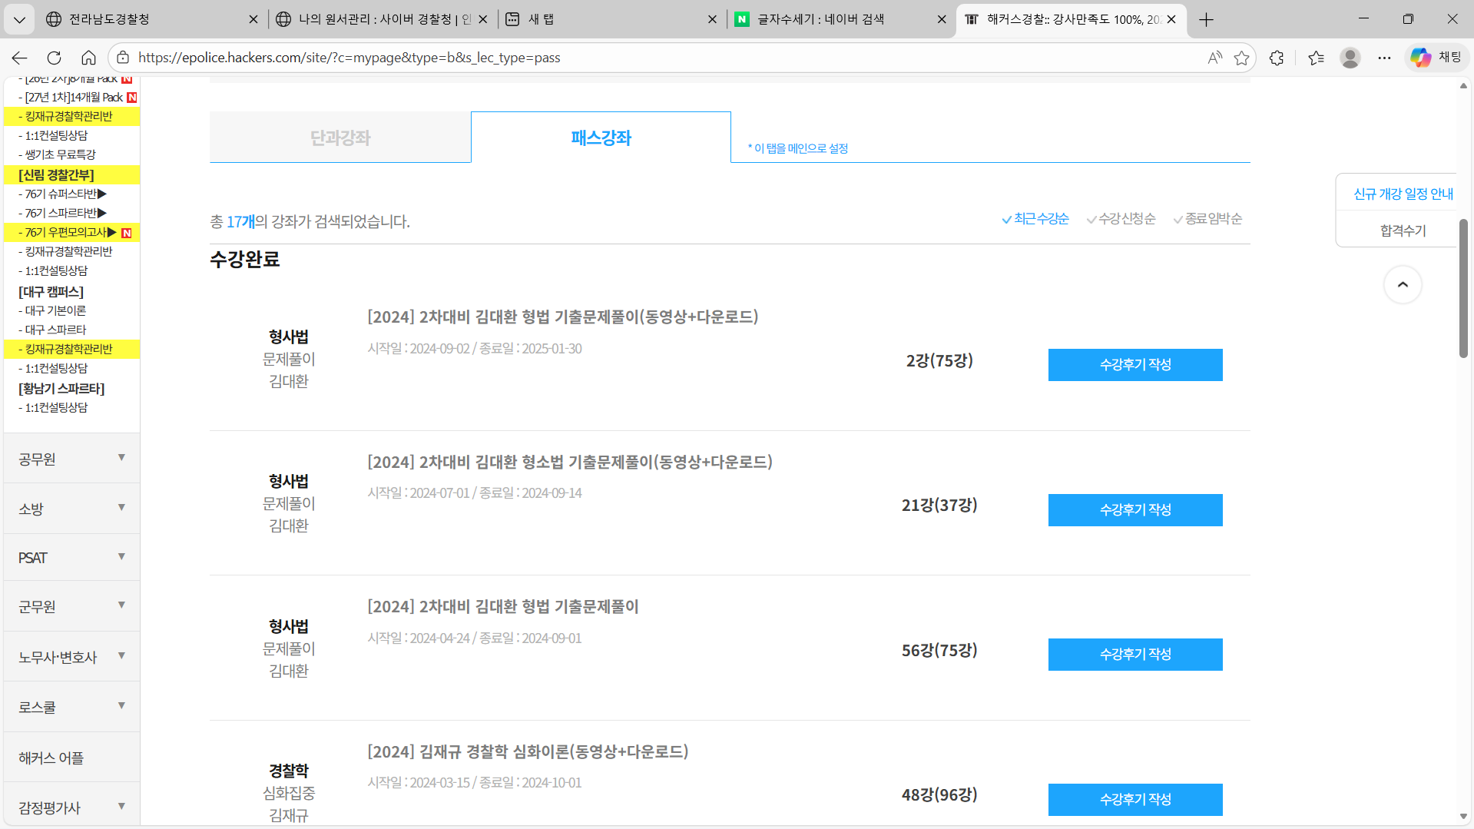The width and height of the screenshot is (1474, 829).
Task: Click the browser back arrow icon
Action: click(19, 58)
